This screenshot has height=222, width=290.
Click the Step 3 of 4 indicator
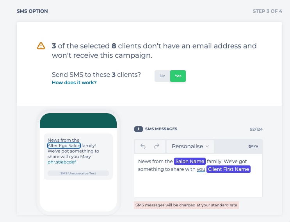click(x=267, y=11)
